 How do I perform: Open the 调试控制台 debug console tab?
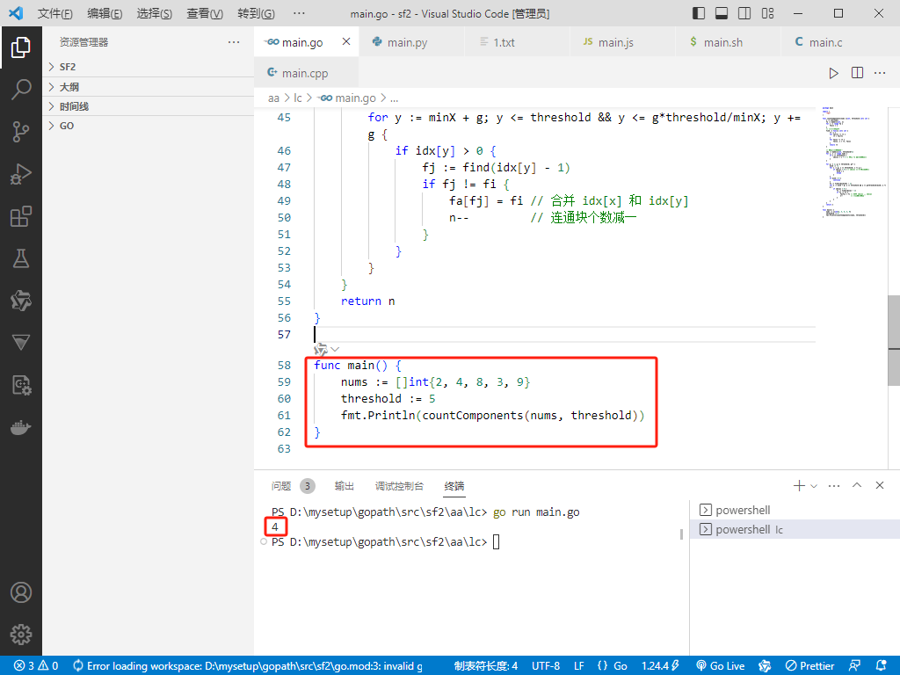click(x=399, y=485)
